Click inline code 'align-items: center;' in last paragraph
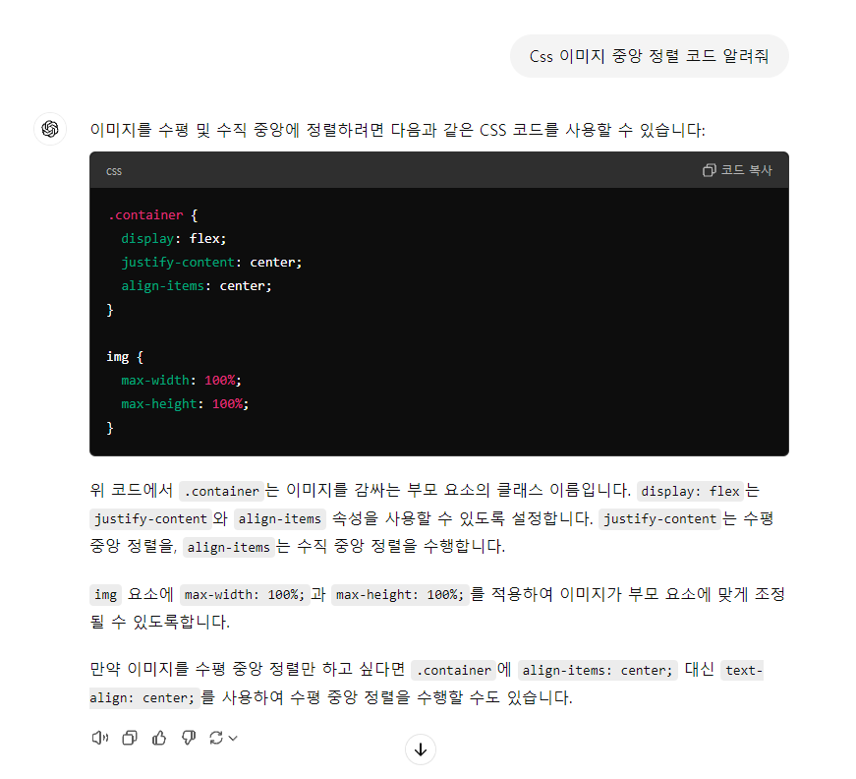The height and width of the screenshot is (779, 856). point(598,670)
